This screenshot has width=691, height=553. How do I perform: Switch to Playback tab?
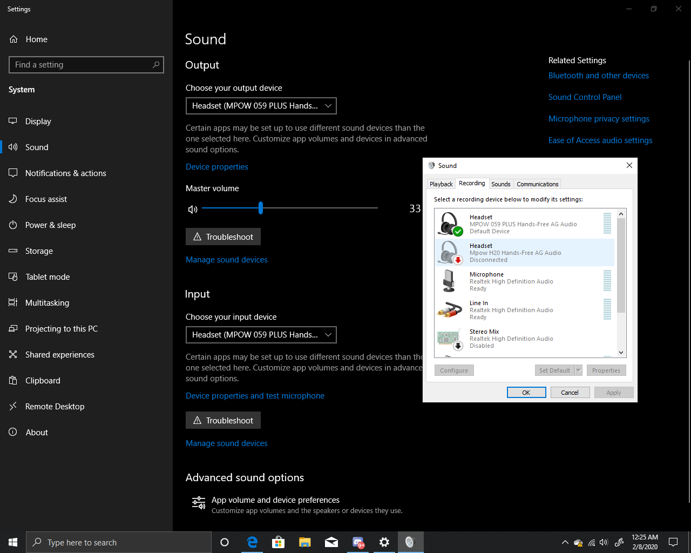[x=441, y=184]
